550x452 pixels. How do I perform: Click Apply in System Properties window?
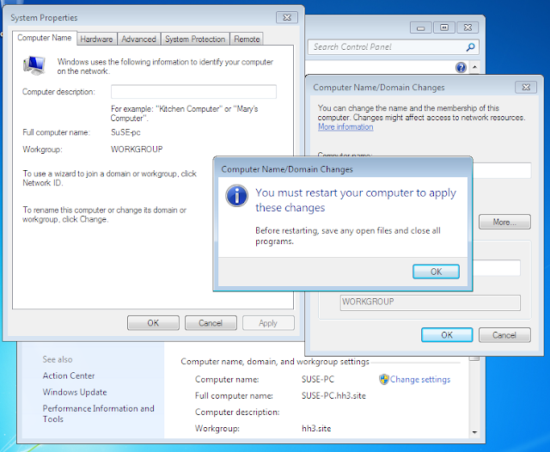click(268, 323)
